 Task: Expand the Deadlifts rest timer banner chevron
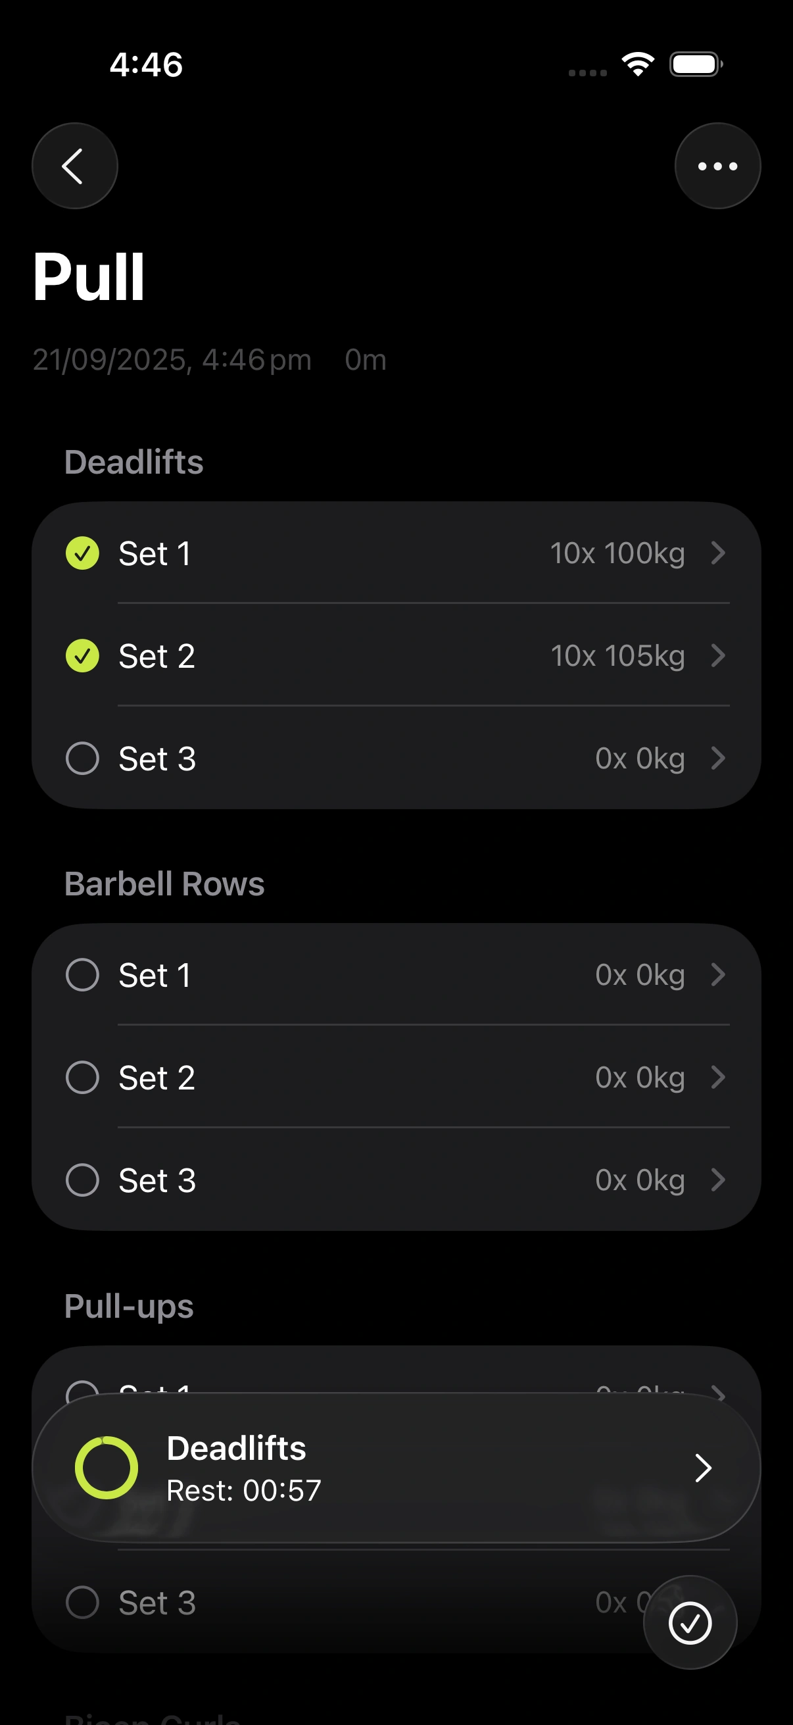click(x=703, y=1468)
